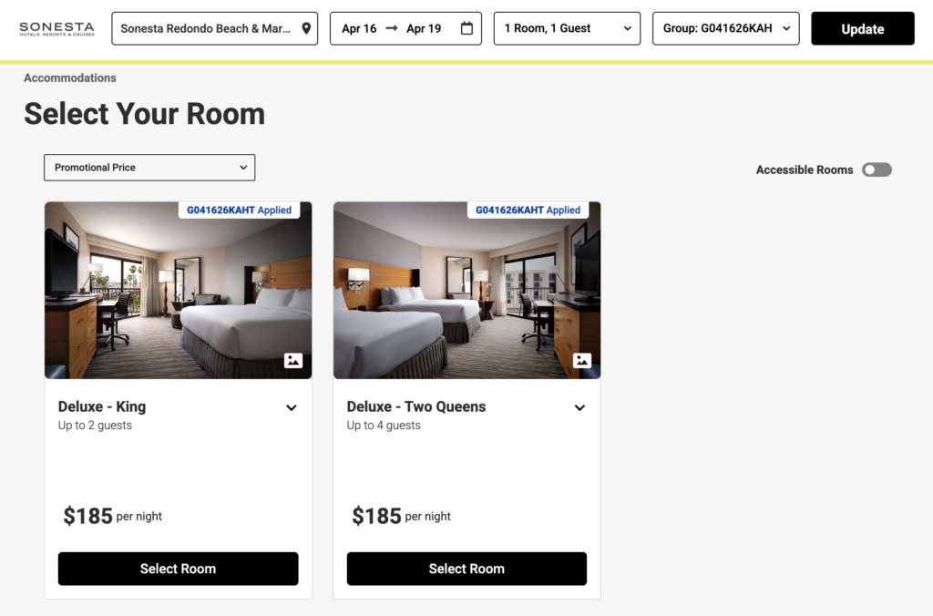The height and width of the screenshot is (616, 933).
Task: Select Room for Deluxe - Two Queens
Action: point(466,569)
